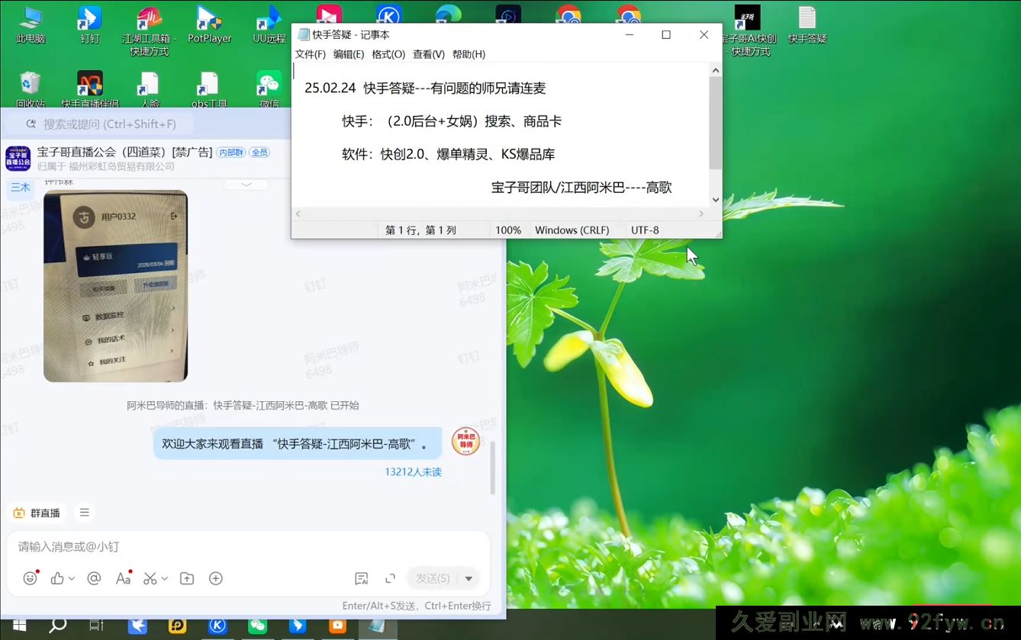Image resolution: width=1021 pixels, height=640 pixels.
Task: Click the @ mention icon
Action: 93,578
